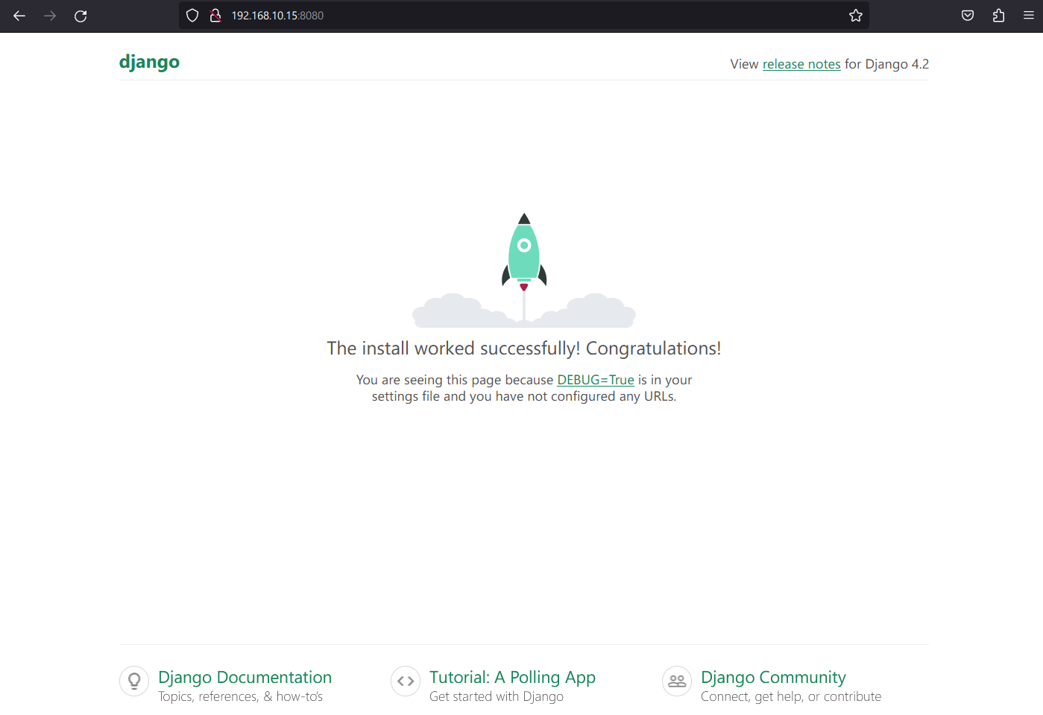The width and height of the screenshot is (1043, 715).
Task: Open the Save to Pocket icon
Action: [968, 16]
